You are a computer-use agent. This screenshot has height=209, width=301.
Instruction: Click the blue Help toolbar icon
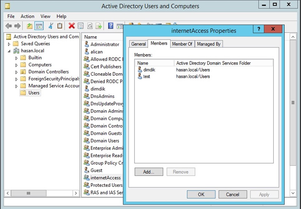tap(111, 26)
